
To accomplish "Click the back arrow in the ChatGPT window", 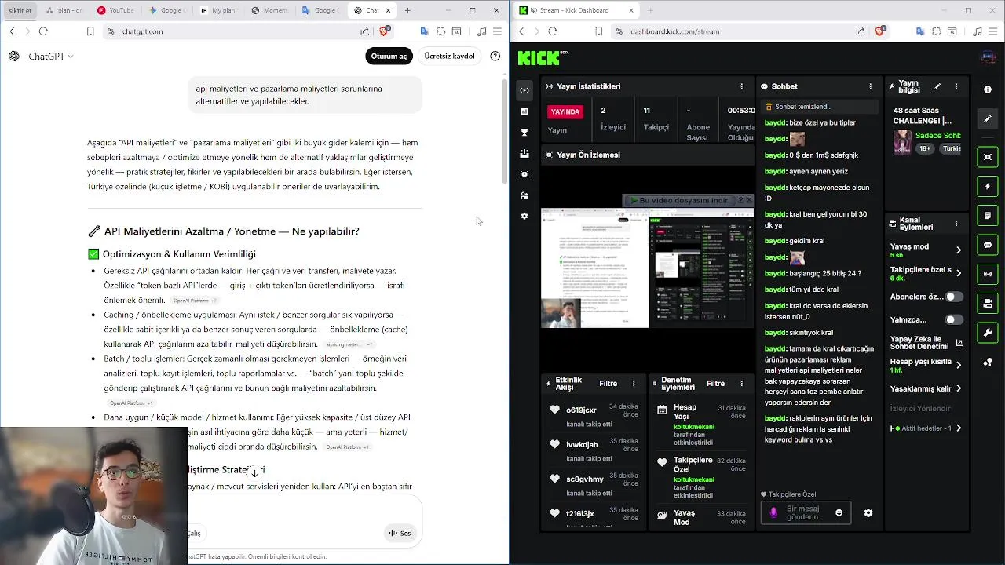I will click(12, 31).
